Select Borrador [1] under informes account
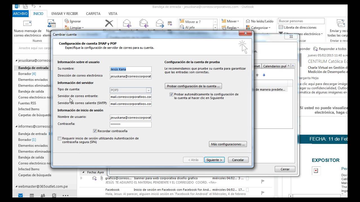The width and height of the screenshot is (360, 202). [27, 140]
